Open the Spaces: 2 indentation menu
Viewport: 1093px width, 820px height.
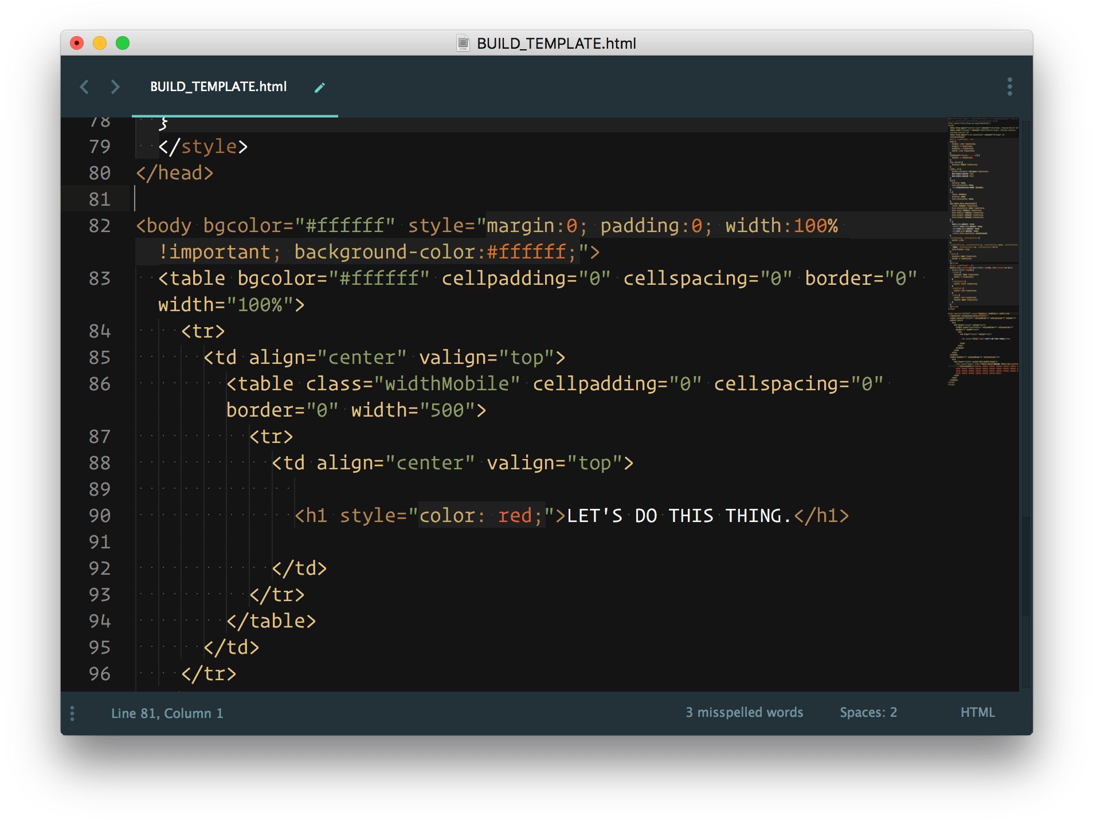[868, 712]
